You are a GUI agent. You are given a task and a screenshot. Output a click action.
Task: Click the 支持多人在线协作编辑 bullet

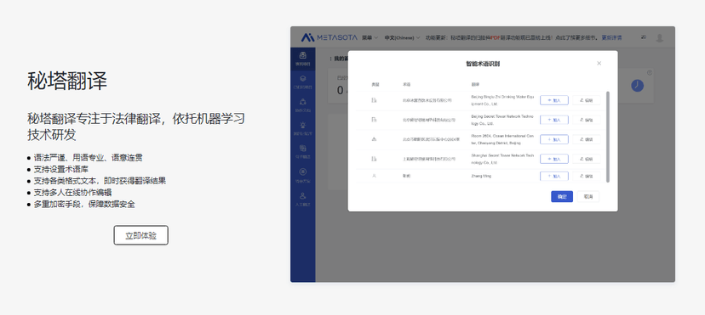(72, 193)
